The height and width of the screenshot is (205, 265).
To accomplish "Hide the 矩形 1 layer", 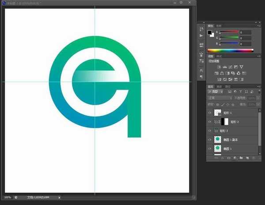I will tap(210, 113).
